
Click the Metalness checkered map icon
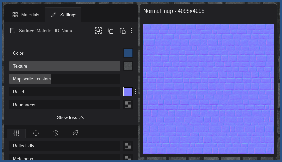128,158
